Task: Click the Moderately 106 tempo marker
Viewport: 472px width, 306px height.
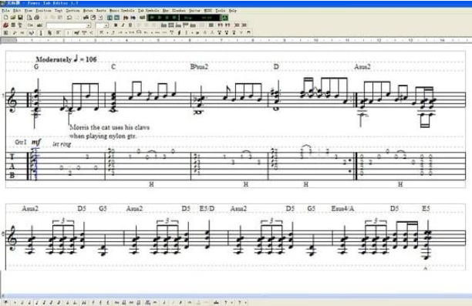Action: tap(66, 59)
